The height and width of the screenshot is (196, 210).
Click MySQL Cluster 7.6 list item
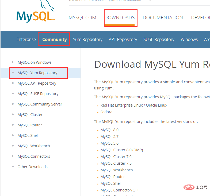tap(116, 157)
